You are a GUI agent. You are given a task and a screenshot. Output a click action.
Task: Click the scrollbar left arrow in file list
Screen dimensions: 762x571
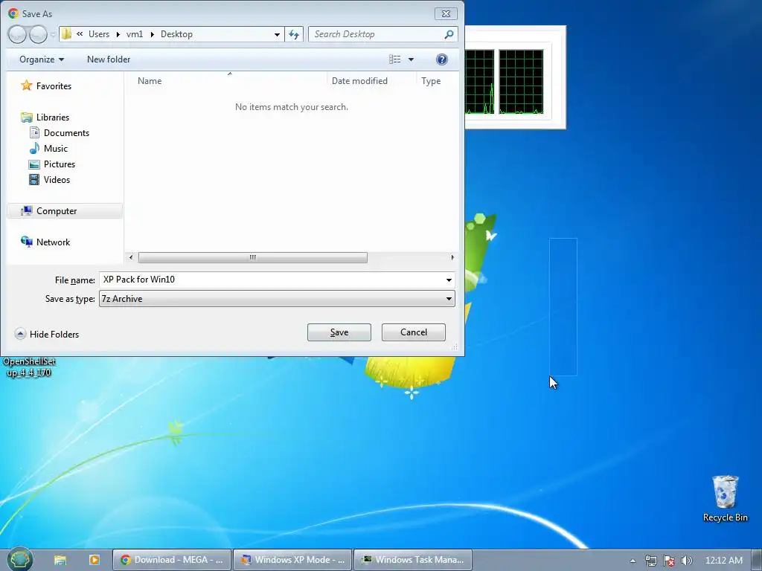(131, 257)
